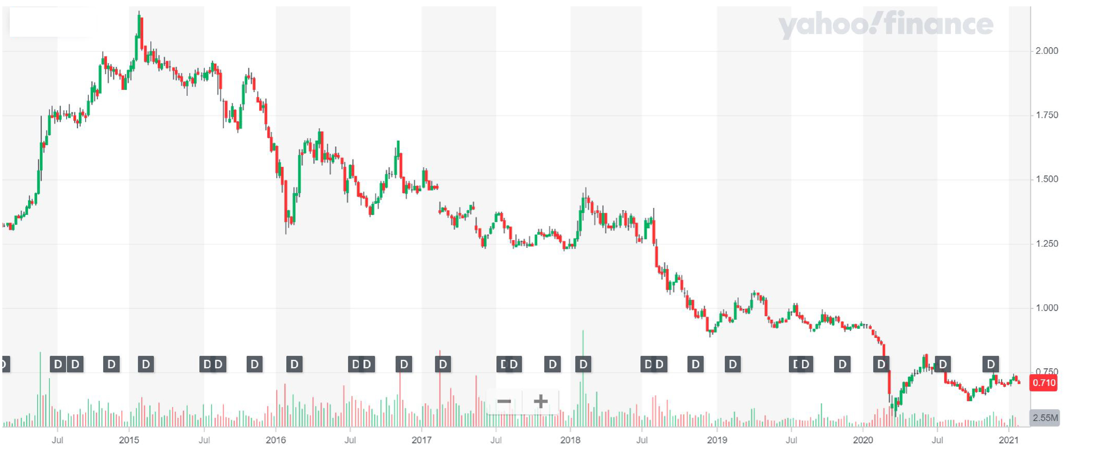This screenshot has width=1110, height=463.
Task: Click the Yahoo Finance watermark logo
Action: pyautogui.click(x=885, y=25)
